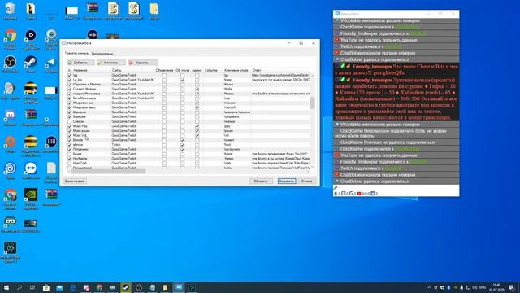The width and height of the screenshot is (520, 293).
Task: Sort by the Название column header
Action: coord(92,70)
